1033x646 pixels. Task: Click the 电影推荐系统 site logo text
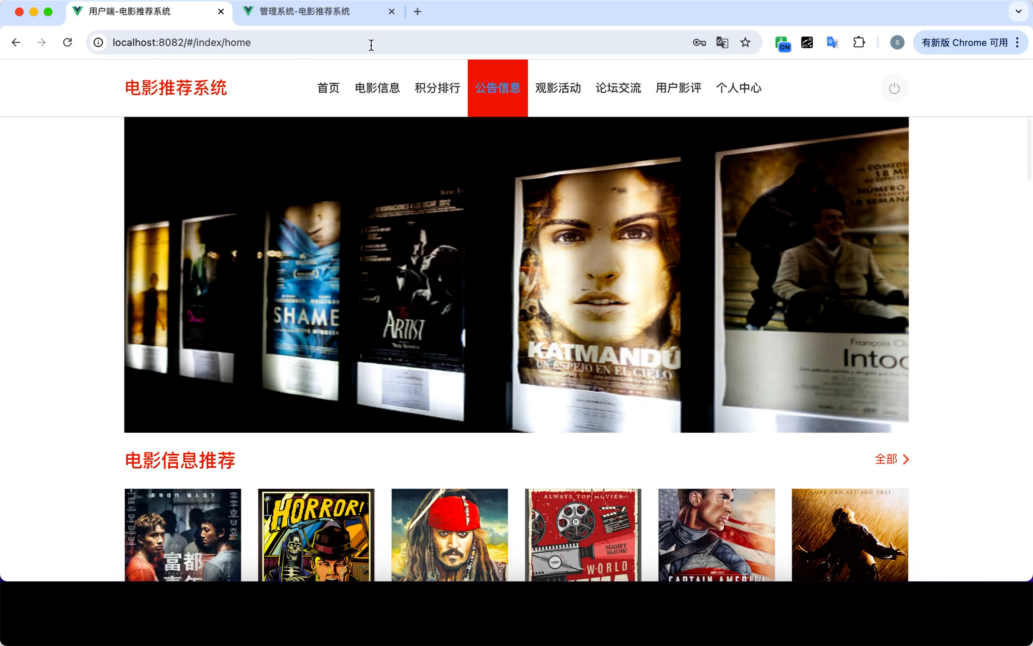176,88
